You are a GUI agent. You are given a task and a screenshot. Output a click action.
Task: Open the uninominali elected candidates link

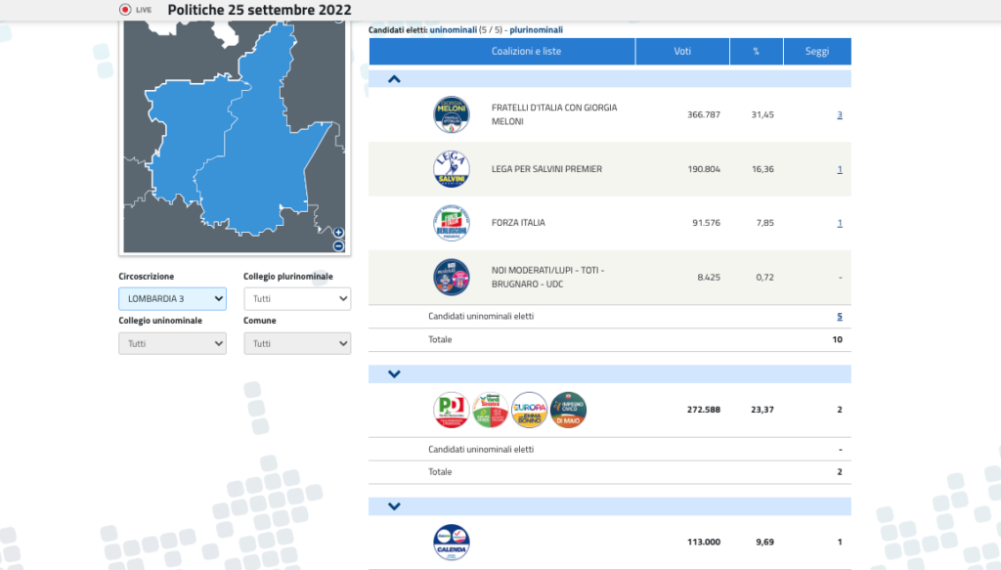pyautogui.click(x=454, y=30)
